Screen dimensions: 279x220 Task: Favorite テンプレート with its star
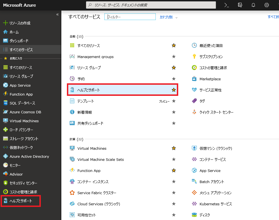point(174,101)
